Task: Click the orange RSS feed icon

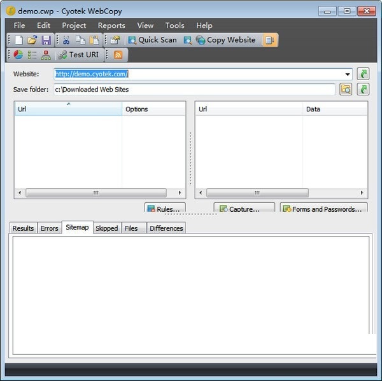Action: pos(118,55)
